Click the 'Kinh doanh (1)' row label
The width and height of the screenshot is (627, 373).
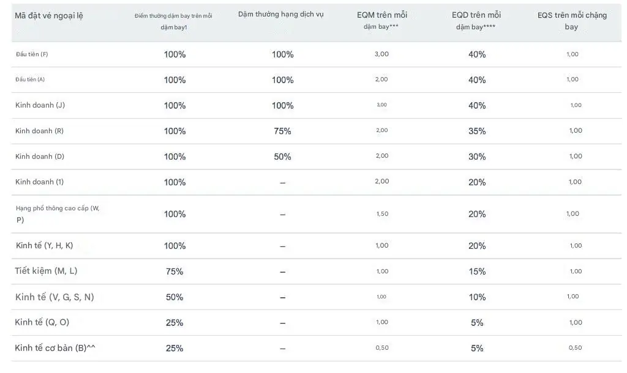39,182
